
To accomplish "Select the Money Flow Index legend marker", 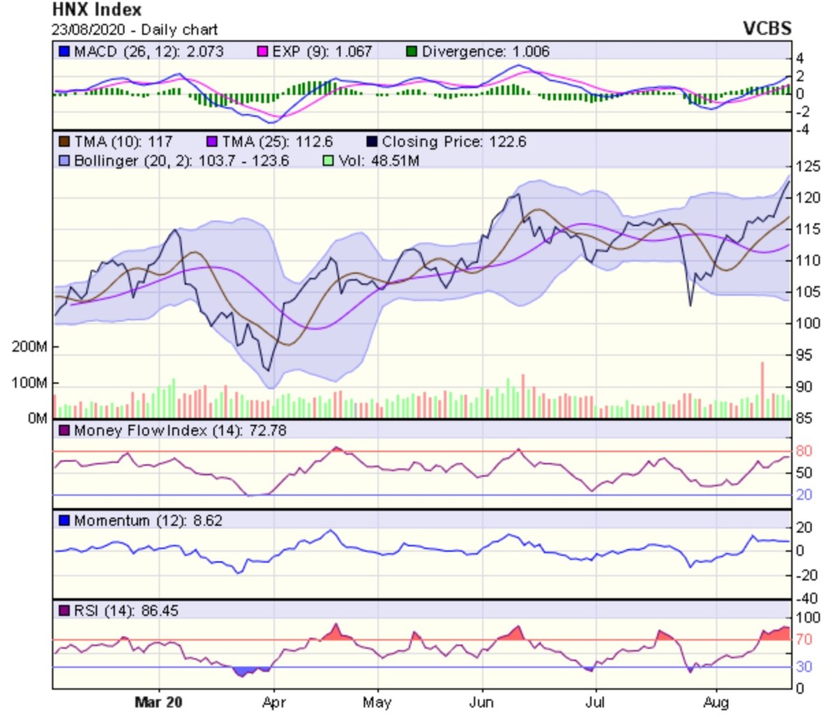I will coord(65,431).
